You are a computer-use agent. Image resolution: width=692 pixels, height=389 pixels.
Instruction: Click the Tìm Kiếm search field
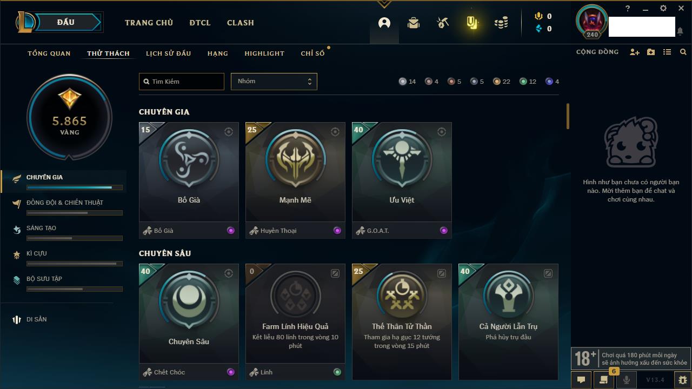(x=182, y=82)
